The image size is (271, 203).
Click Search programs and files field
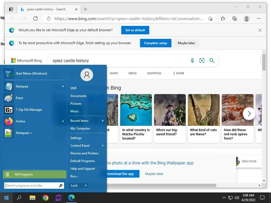click(x=34, y=186)
